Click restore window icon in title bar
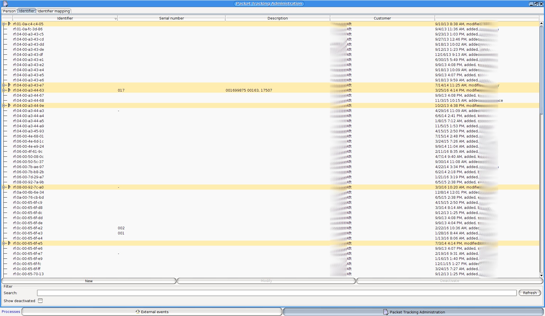 [x=536, y=4]
